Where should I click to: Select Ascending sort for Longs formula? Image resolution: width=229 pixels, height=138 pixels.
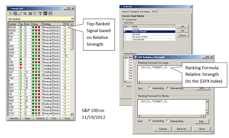pos(150,88)
